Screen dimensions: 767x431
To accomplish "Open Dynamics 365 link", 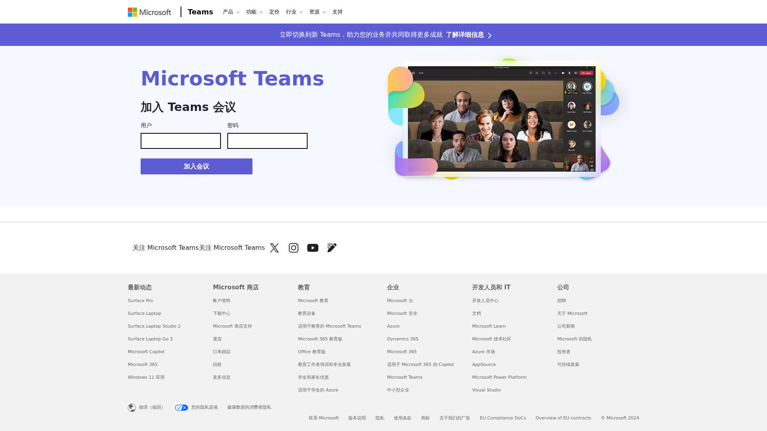I will tap(403, 339).
